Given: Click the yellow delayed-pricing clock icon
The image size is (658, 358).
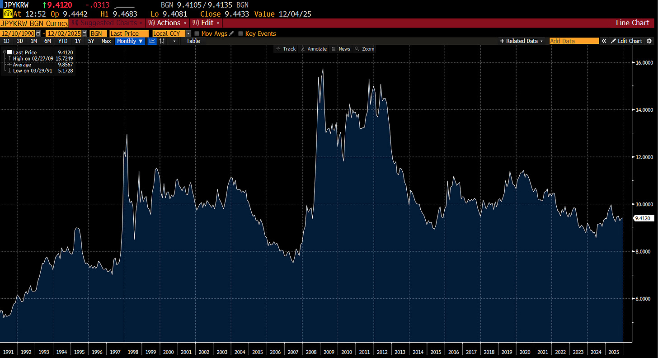Looking at the screenshot, I should pyautogui.click(x=7, y=14).
